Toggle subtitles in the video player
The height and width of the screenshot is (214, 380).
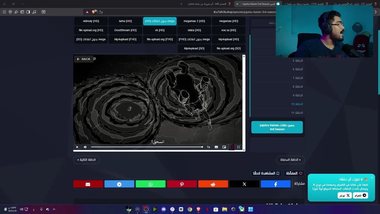(x=216, y=147)
